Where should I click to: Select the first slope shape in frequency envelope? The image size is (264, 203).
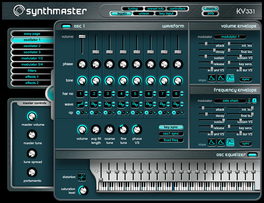212,143
